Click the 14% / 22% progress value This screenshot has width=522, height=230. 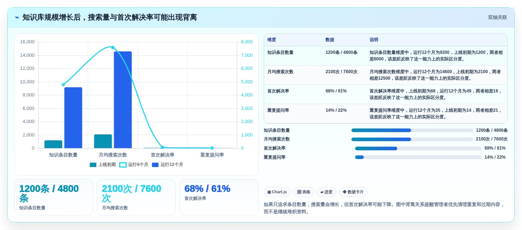(495, 157)
